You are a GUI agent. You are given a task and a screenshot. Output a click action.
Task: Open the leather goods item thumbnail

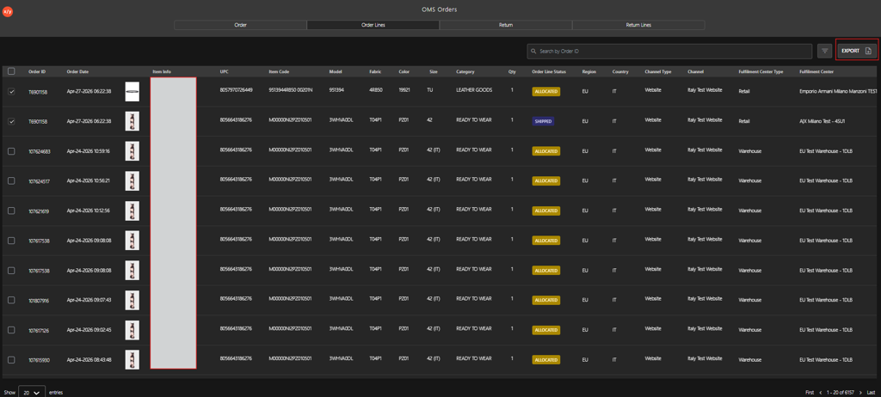point(132,92)
